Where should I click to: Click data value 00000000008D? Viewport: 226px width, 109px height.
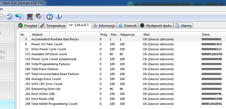[212, 79]
